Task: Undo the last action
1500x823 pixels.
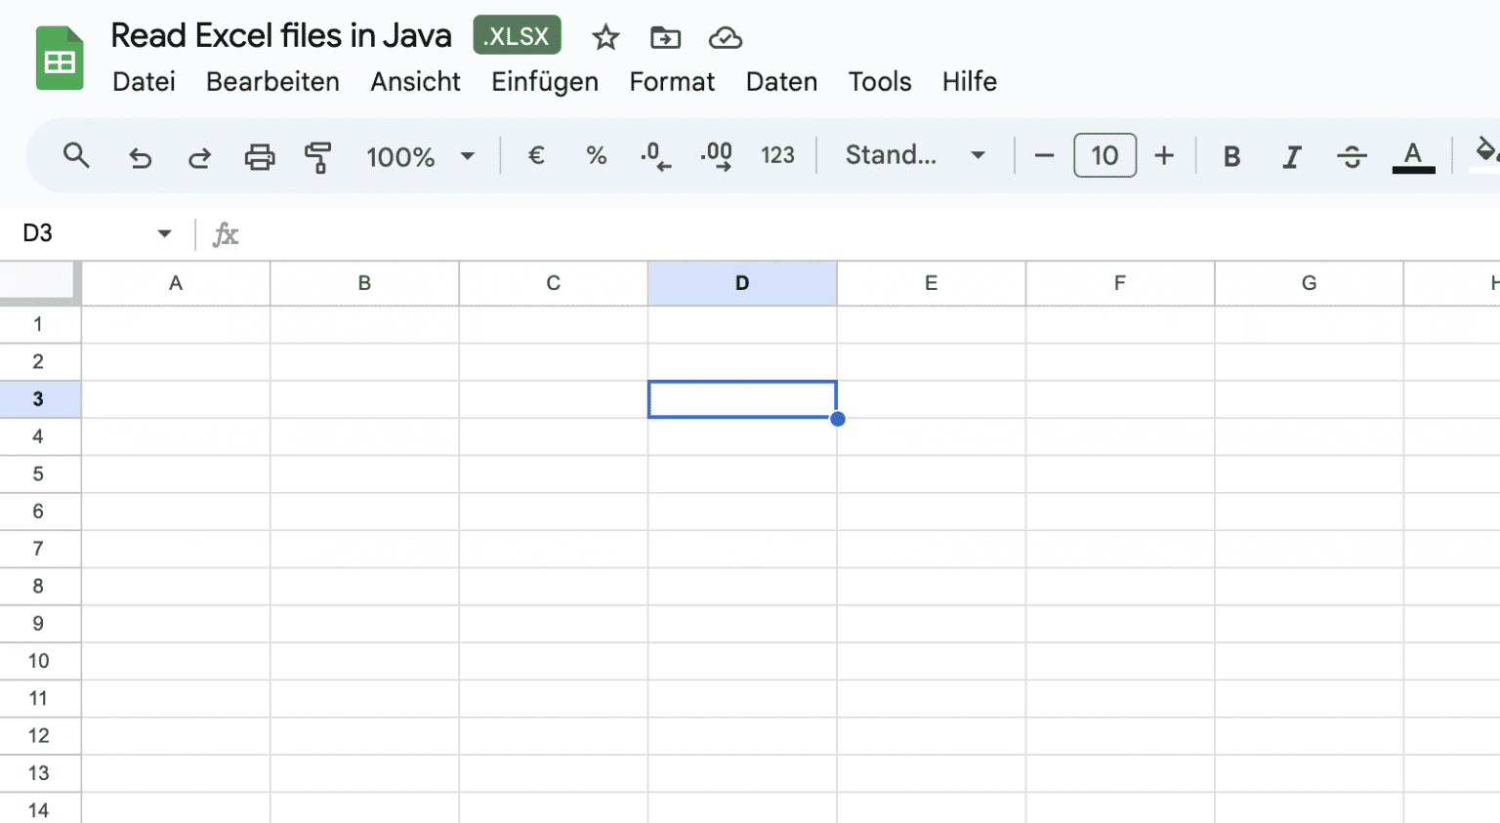Action: (x=140, y=155)
